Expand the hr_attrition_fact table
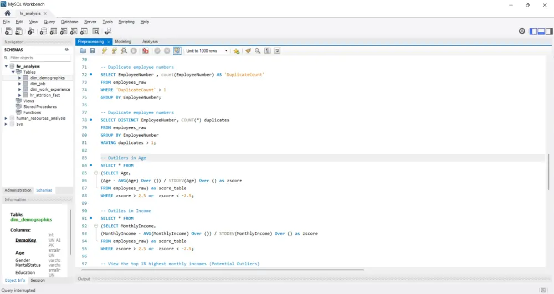Viewport: 554px width, 294px height. coord(20,95)
